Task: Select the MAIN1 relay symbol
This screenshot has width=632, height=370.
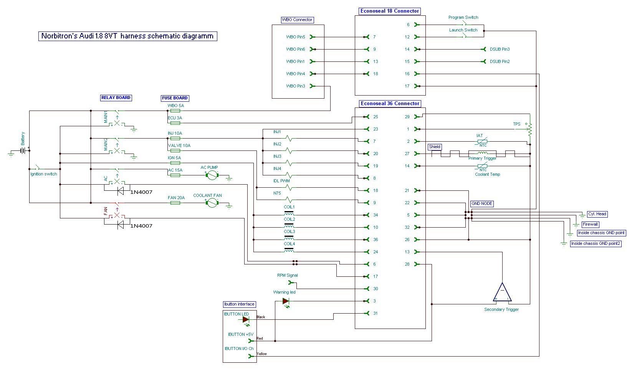Action: [x=116, y=117]
